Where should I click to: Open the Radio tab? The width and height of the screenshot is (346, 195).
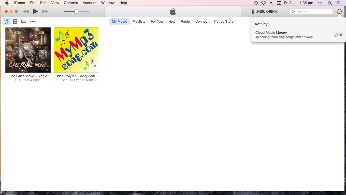click(x=185, y=22)
